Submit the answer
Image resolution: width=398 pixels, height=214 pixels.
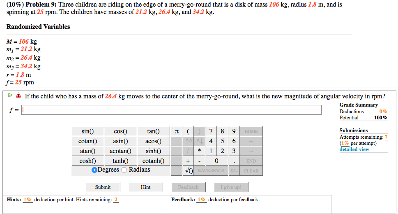tap(103, 187)
